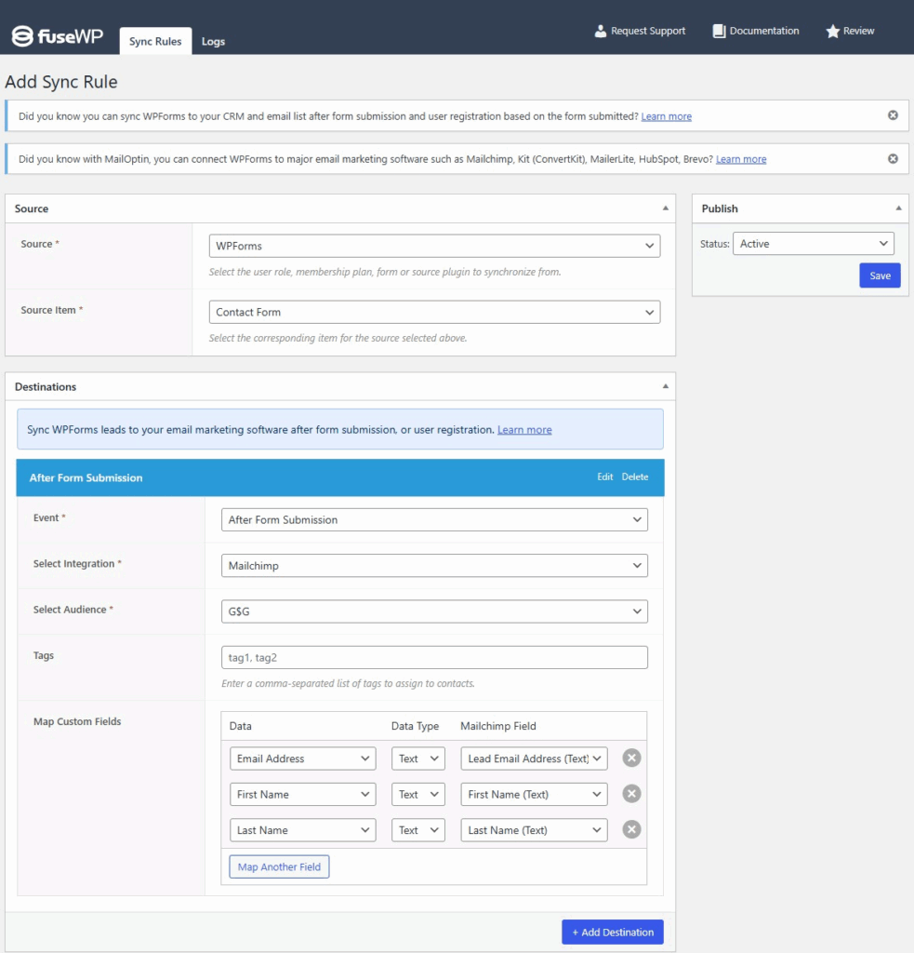Screen dimensions: 914x953
Task: Dismiss the MailOptin notice
Action: (x=893, y=159)
